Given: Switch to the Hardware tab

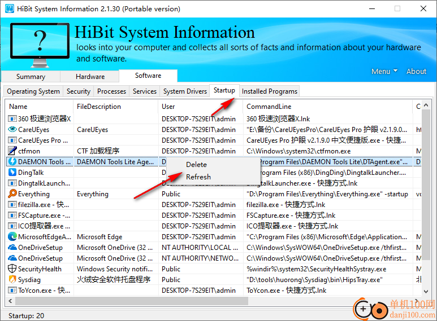Looking at the screenshot, I should [x=90, y=77].
